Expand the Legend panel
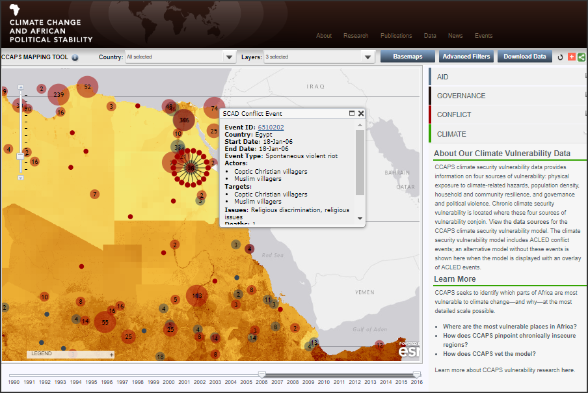Screen dimensions: 588x393 tap(111, 355)
